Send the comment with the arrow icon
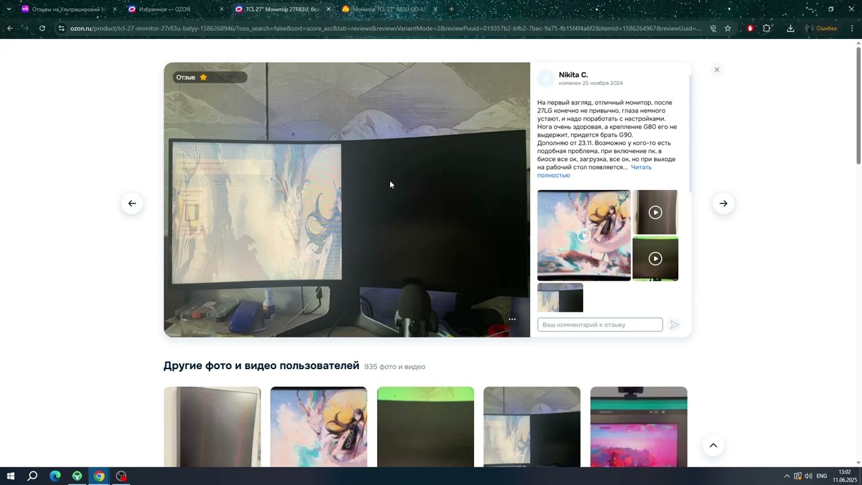 674,325
